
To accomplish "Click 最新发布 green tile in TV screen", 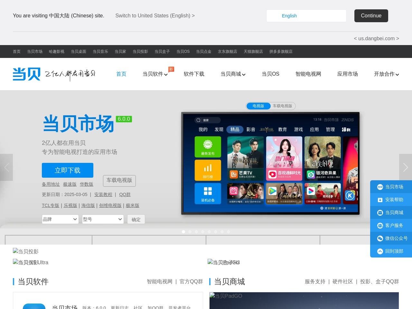I will pos(208,147).
